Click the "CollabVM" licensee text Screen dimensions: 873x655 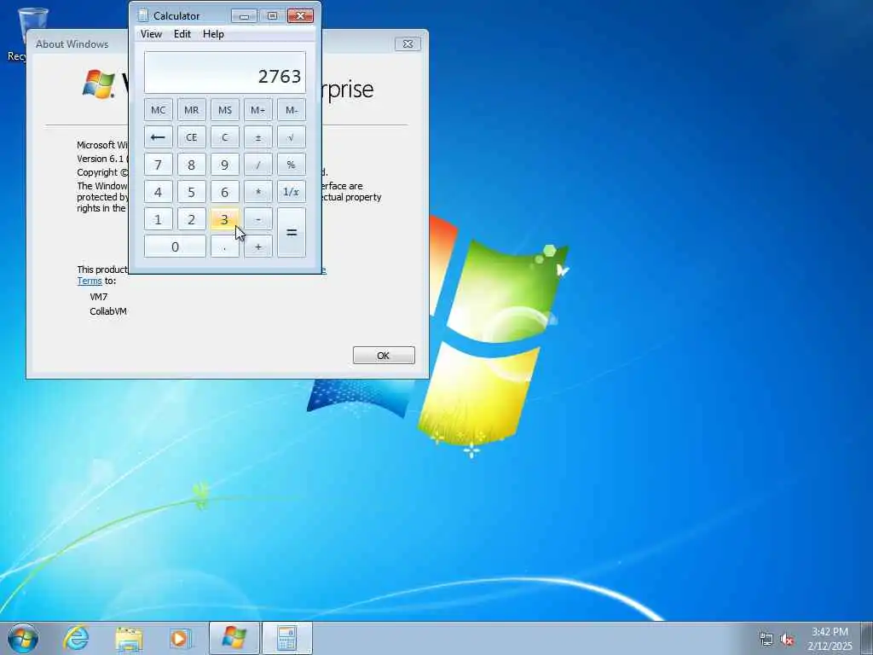coord(108,311)
